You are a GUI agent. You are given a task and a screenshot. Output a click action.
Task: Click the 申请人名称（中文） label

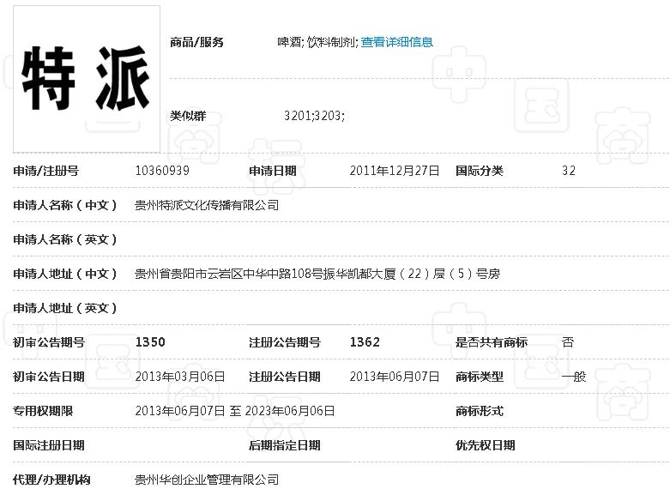pyautogui.click(x=65, y=205)
